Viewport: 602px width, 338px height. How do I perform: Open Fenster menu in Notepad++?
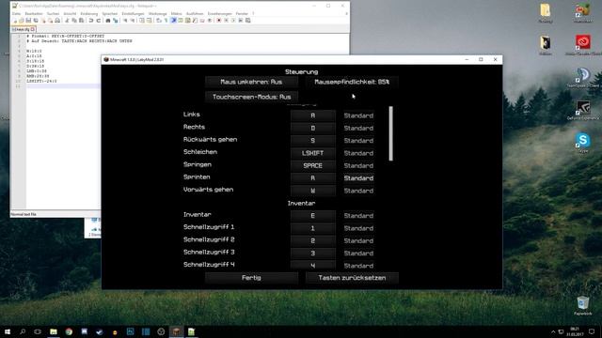point(242,14)
